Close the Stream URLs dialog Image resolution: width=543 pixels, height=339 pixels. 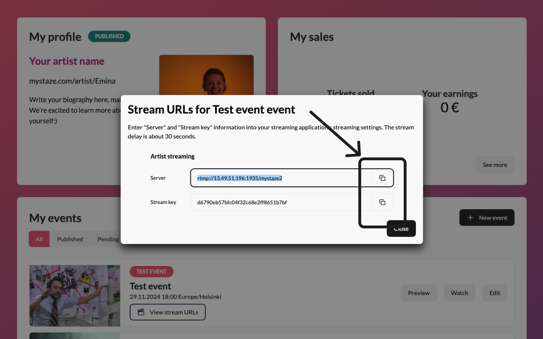point(401,229)
